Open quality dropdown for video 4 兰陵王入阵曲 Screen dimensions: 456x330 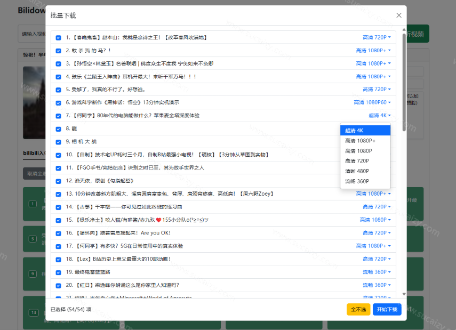coord(373,76)
